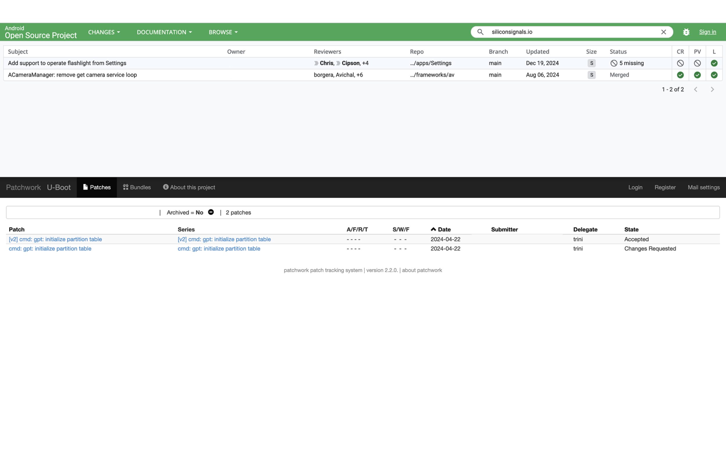Screen dimensions: 726x454
Task: Click main branch in flashlight row
Action: pyautogui.click(x=495, y=63)
